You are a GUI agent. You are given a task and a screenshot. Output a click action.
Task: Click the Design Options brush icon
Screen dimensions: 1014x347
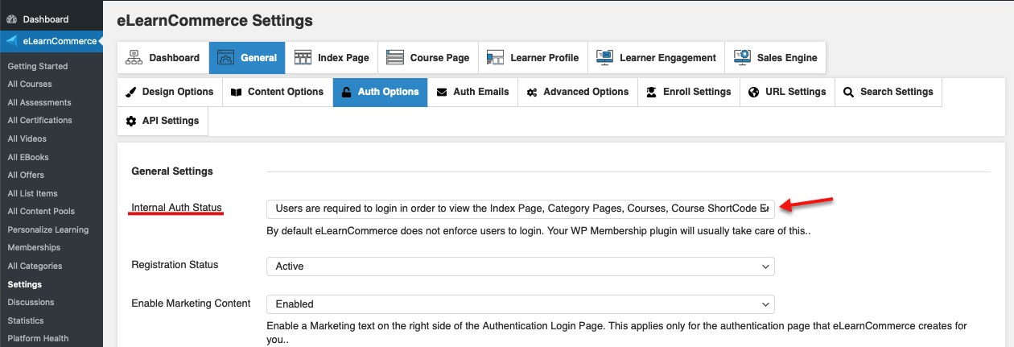pyautogui.click(x=131, y=92)
